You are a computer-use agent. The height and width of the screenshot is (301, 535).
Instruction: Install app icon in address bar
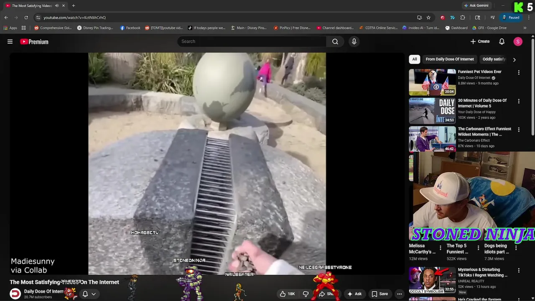tap(419, 18)
